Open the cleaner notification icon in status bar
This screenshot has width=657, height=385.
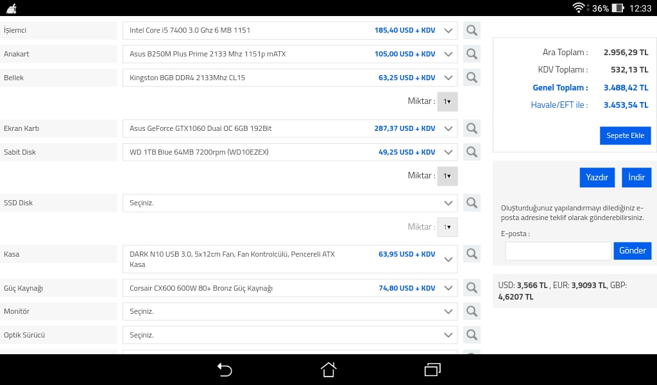click(x=12, y=8)
